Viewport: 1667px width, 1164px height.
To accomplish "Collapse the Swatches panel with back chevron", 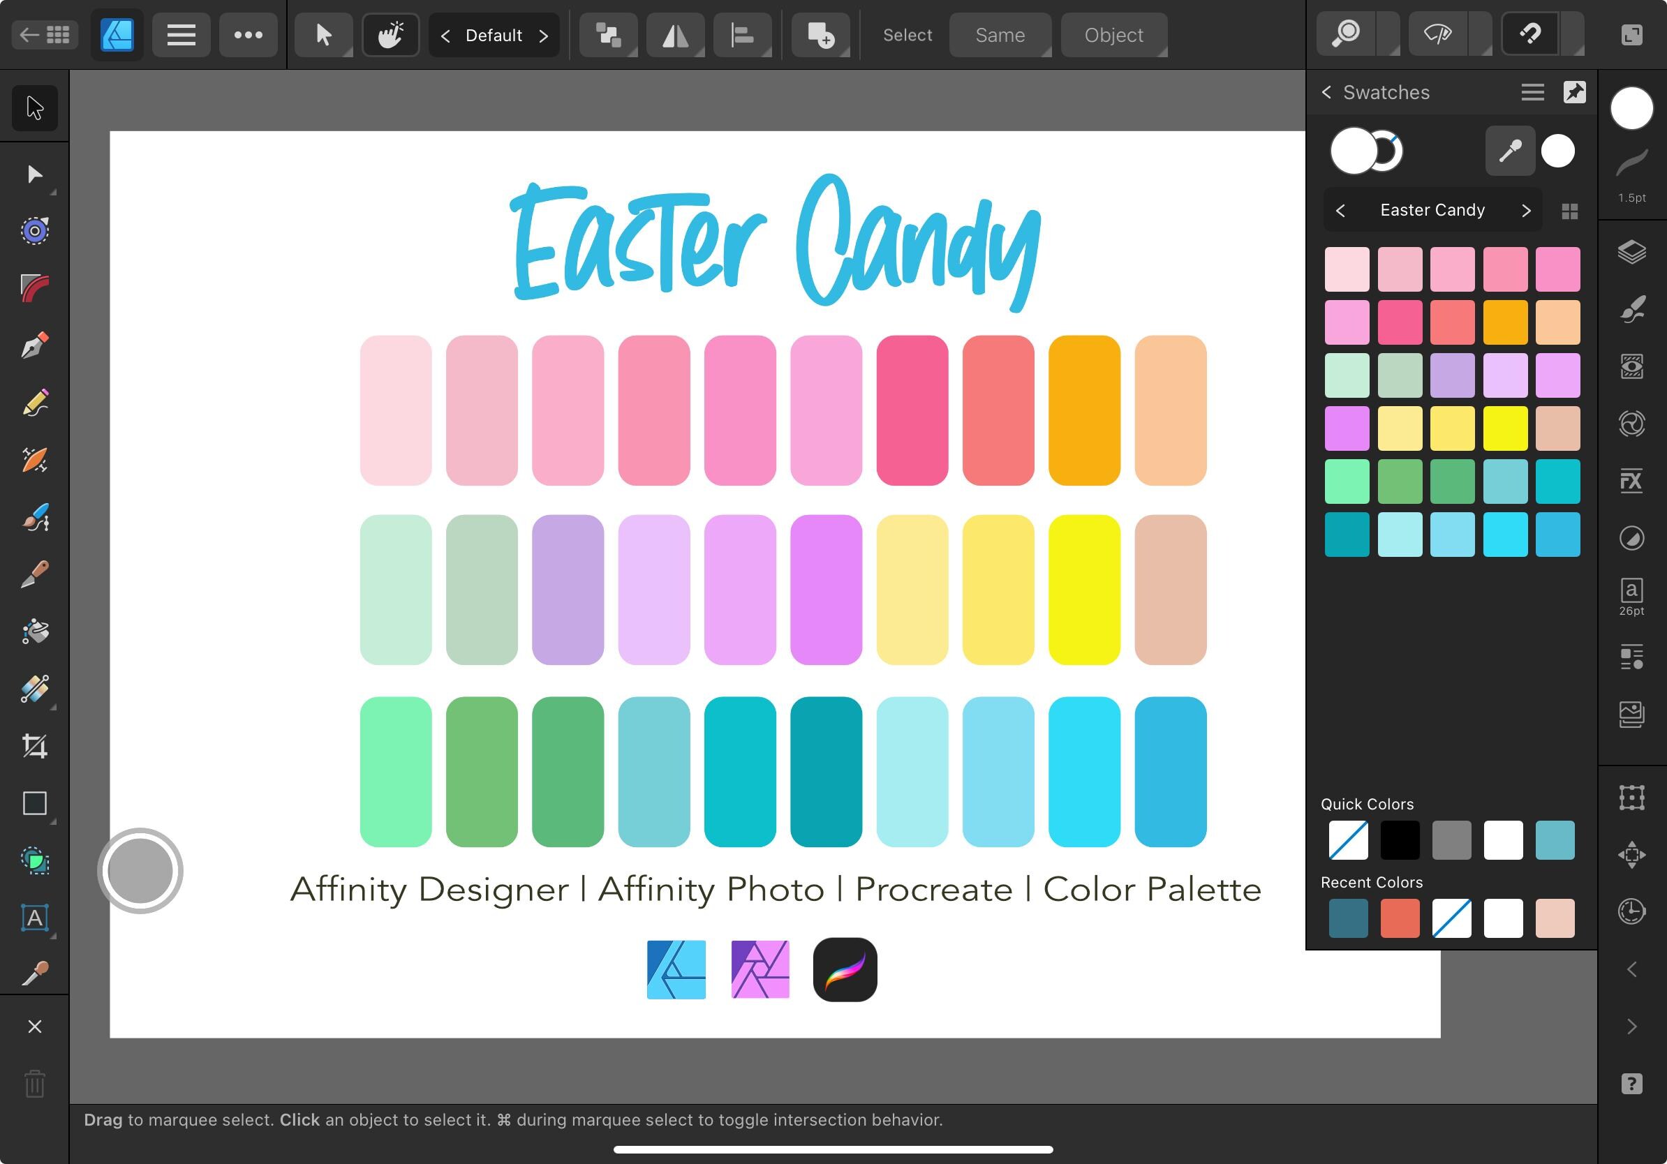I will tap(1326, 92).
